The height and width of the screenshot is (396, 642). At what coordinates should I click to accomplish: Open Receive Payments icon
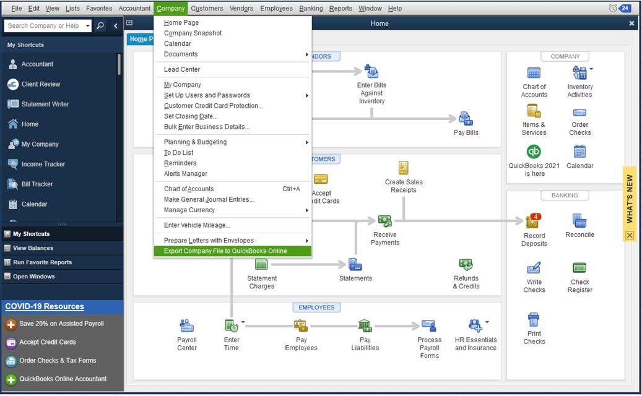[x=384, y=221]
